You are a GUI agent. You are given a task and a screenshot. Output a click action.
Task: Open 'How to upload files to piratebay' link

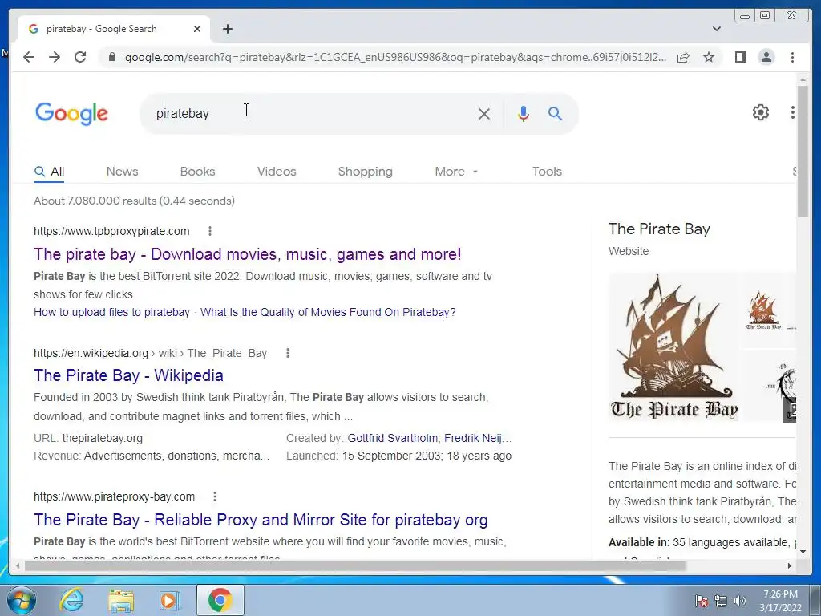111,312
